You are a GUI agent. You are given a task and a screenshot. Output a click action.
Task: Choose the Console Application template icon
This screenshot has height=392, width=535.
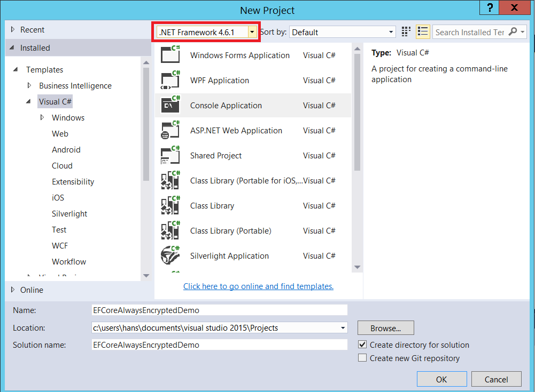170,106
